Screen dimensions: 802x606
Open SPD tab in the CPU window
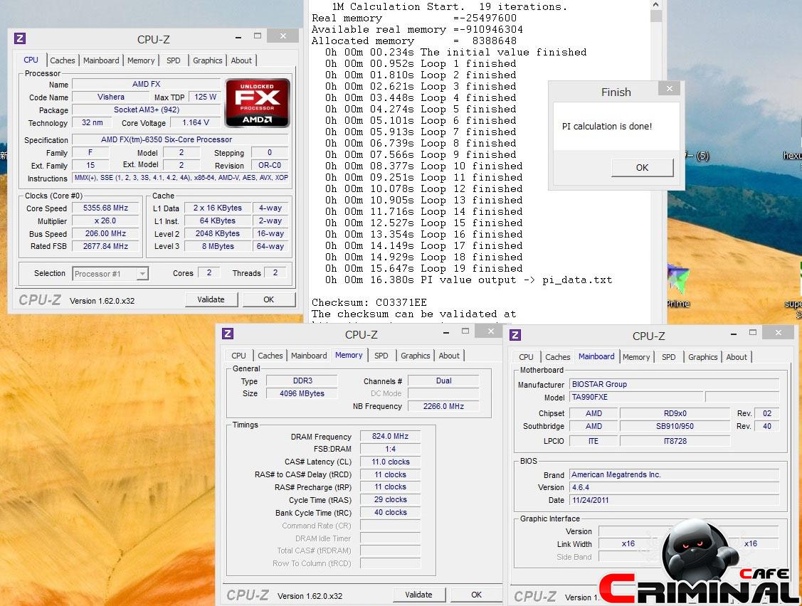(x=174, y=60)
